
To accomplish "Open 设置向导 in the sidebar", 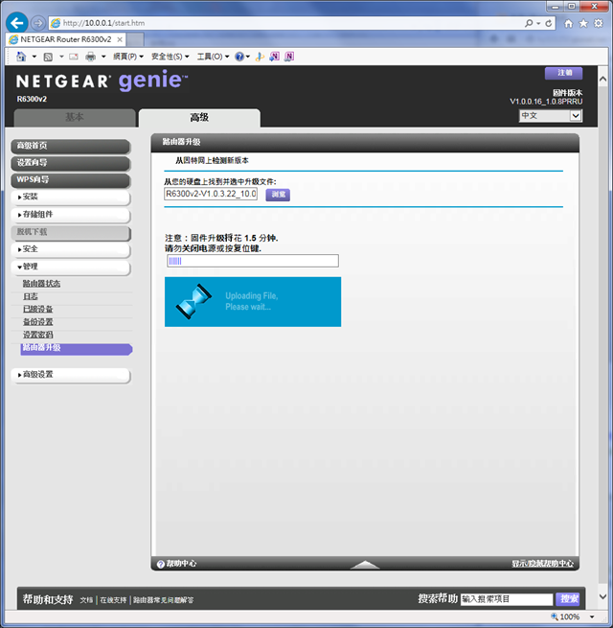I will pyautogui.click(x=71, y=163).
